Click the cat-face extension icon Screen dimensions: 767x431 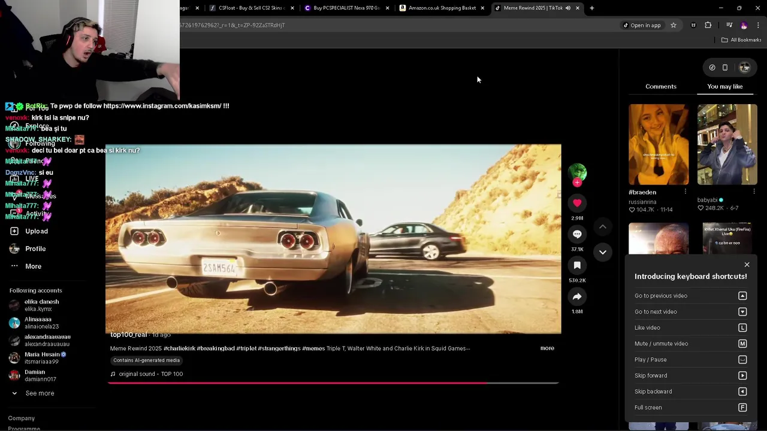coord(693,25)
